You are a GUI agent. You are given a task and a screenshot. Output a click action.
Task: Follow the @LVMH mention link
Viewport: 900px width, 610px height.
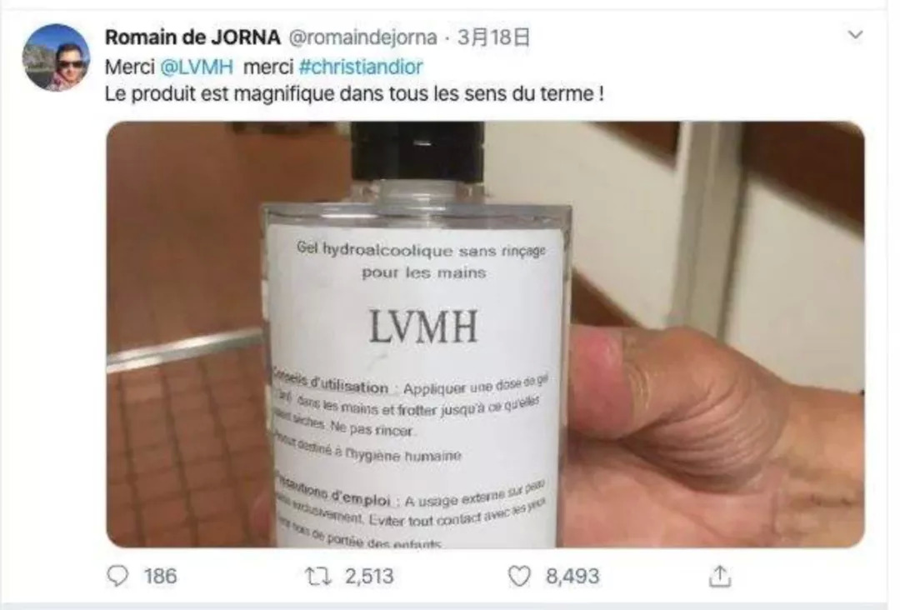click(x=197, y=67)
